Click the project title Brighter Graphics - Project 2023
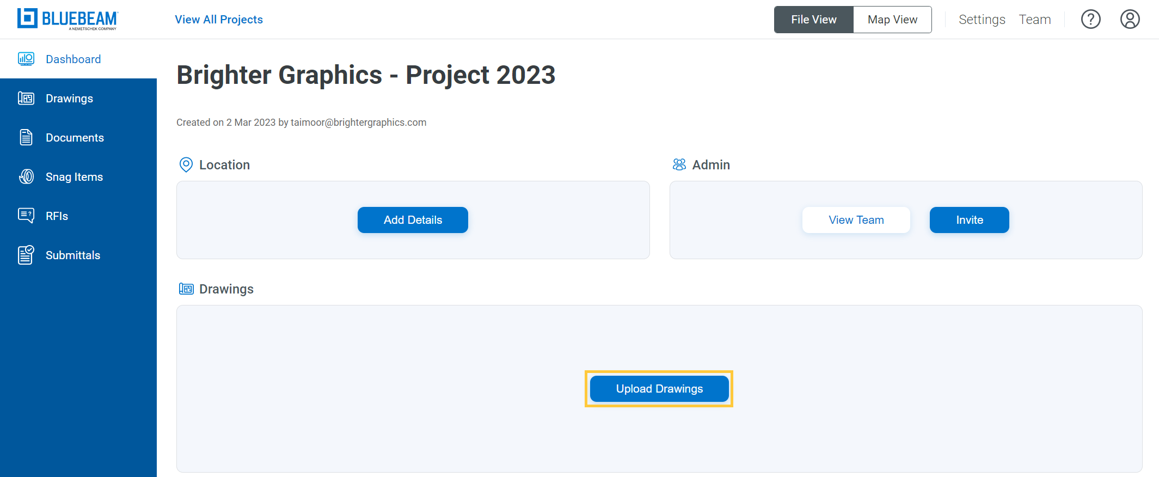Screen dimensions: 1159x477 pos(366,75)
